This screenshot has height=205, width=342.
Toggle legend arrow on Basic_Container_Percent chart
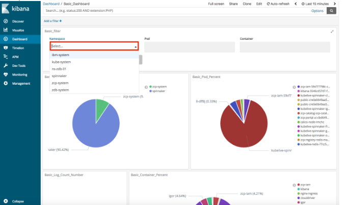tap(294, 185)
